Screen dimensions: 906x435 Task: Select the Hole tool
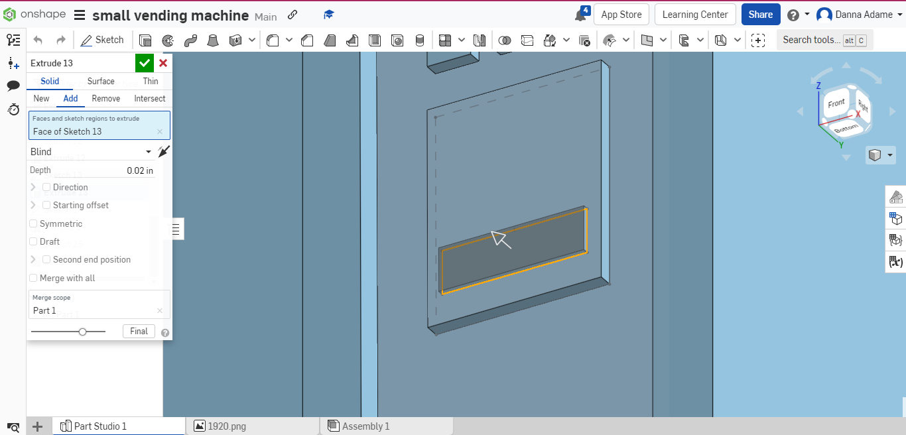(397, 40)
